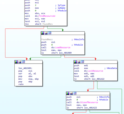Click the 'mov edi, eax' instruction

click(x=84, y=73)
